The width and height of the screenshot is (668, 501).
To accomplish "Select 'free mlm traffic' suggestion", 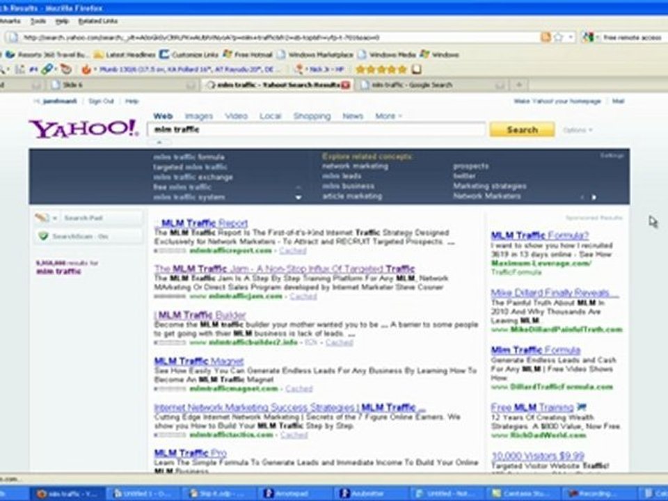I will point(182,187).
